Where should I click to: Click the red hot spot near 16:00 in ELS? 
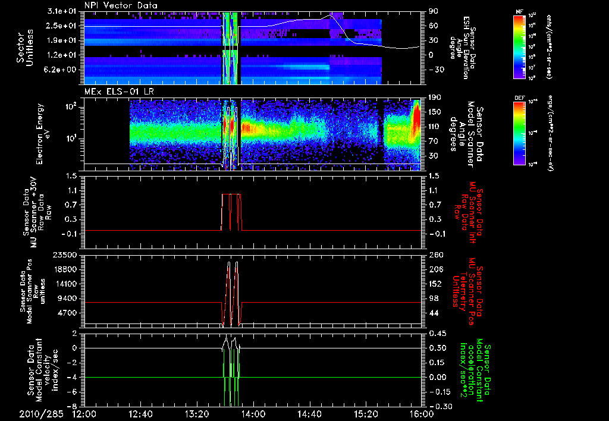(417, 117)
